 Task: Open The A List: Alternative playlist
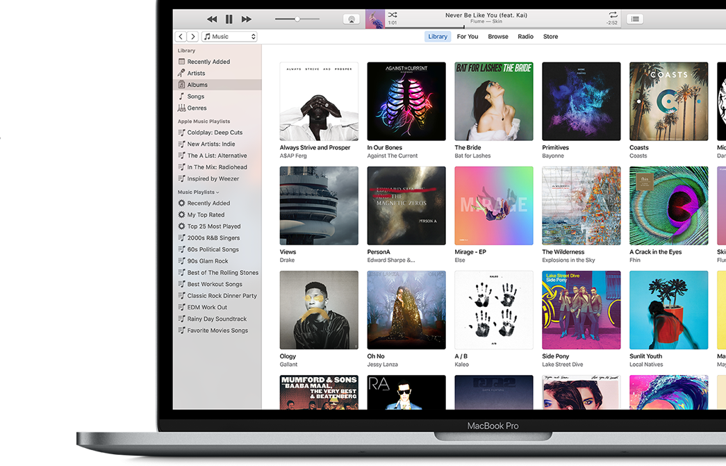click(x=217, y=156)
